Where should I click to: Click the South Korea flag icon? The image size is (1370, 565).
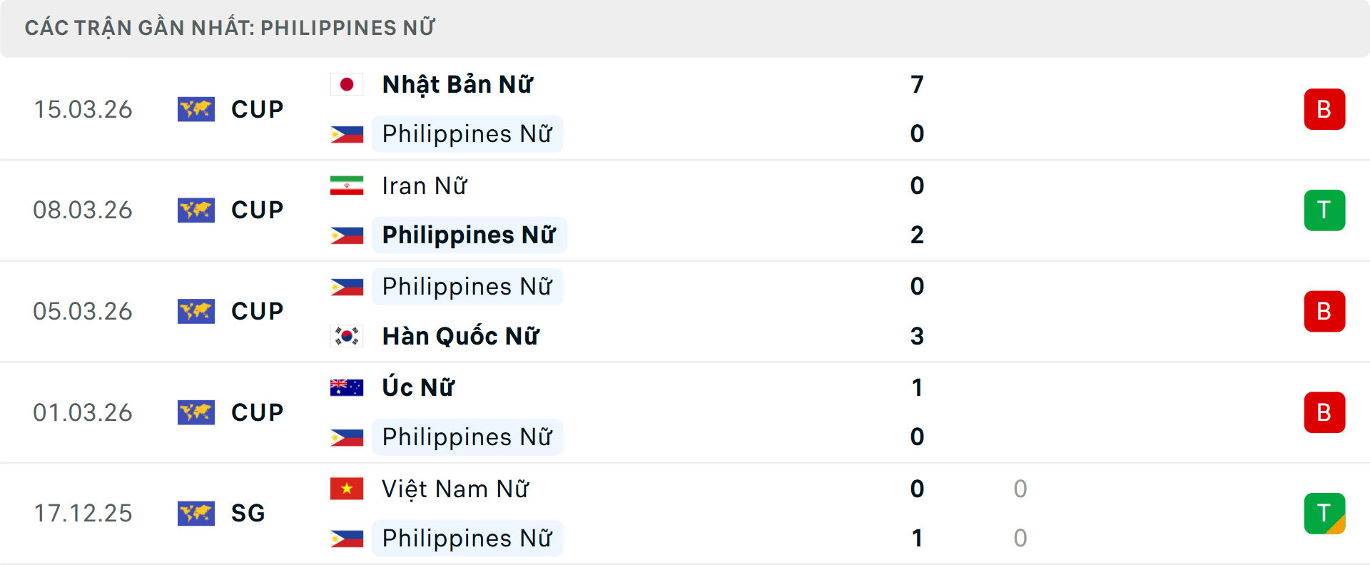point(347,335)
